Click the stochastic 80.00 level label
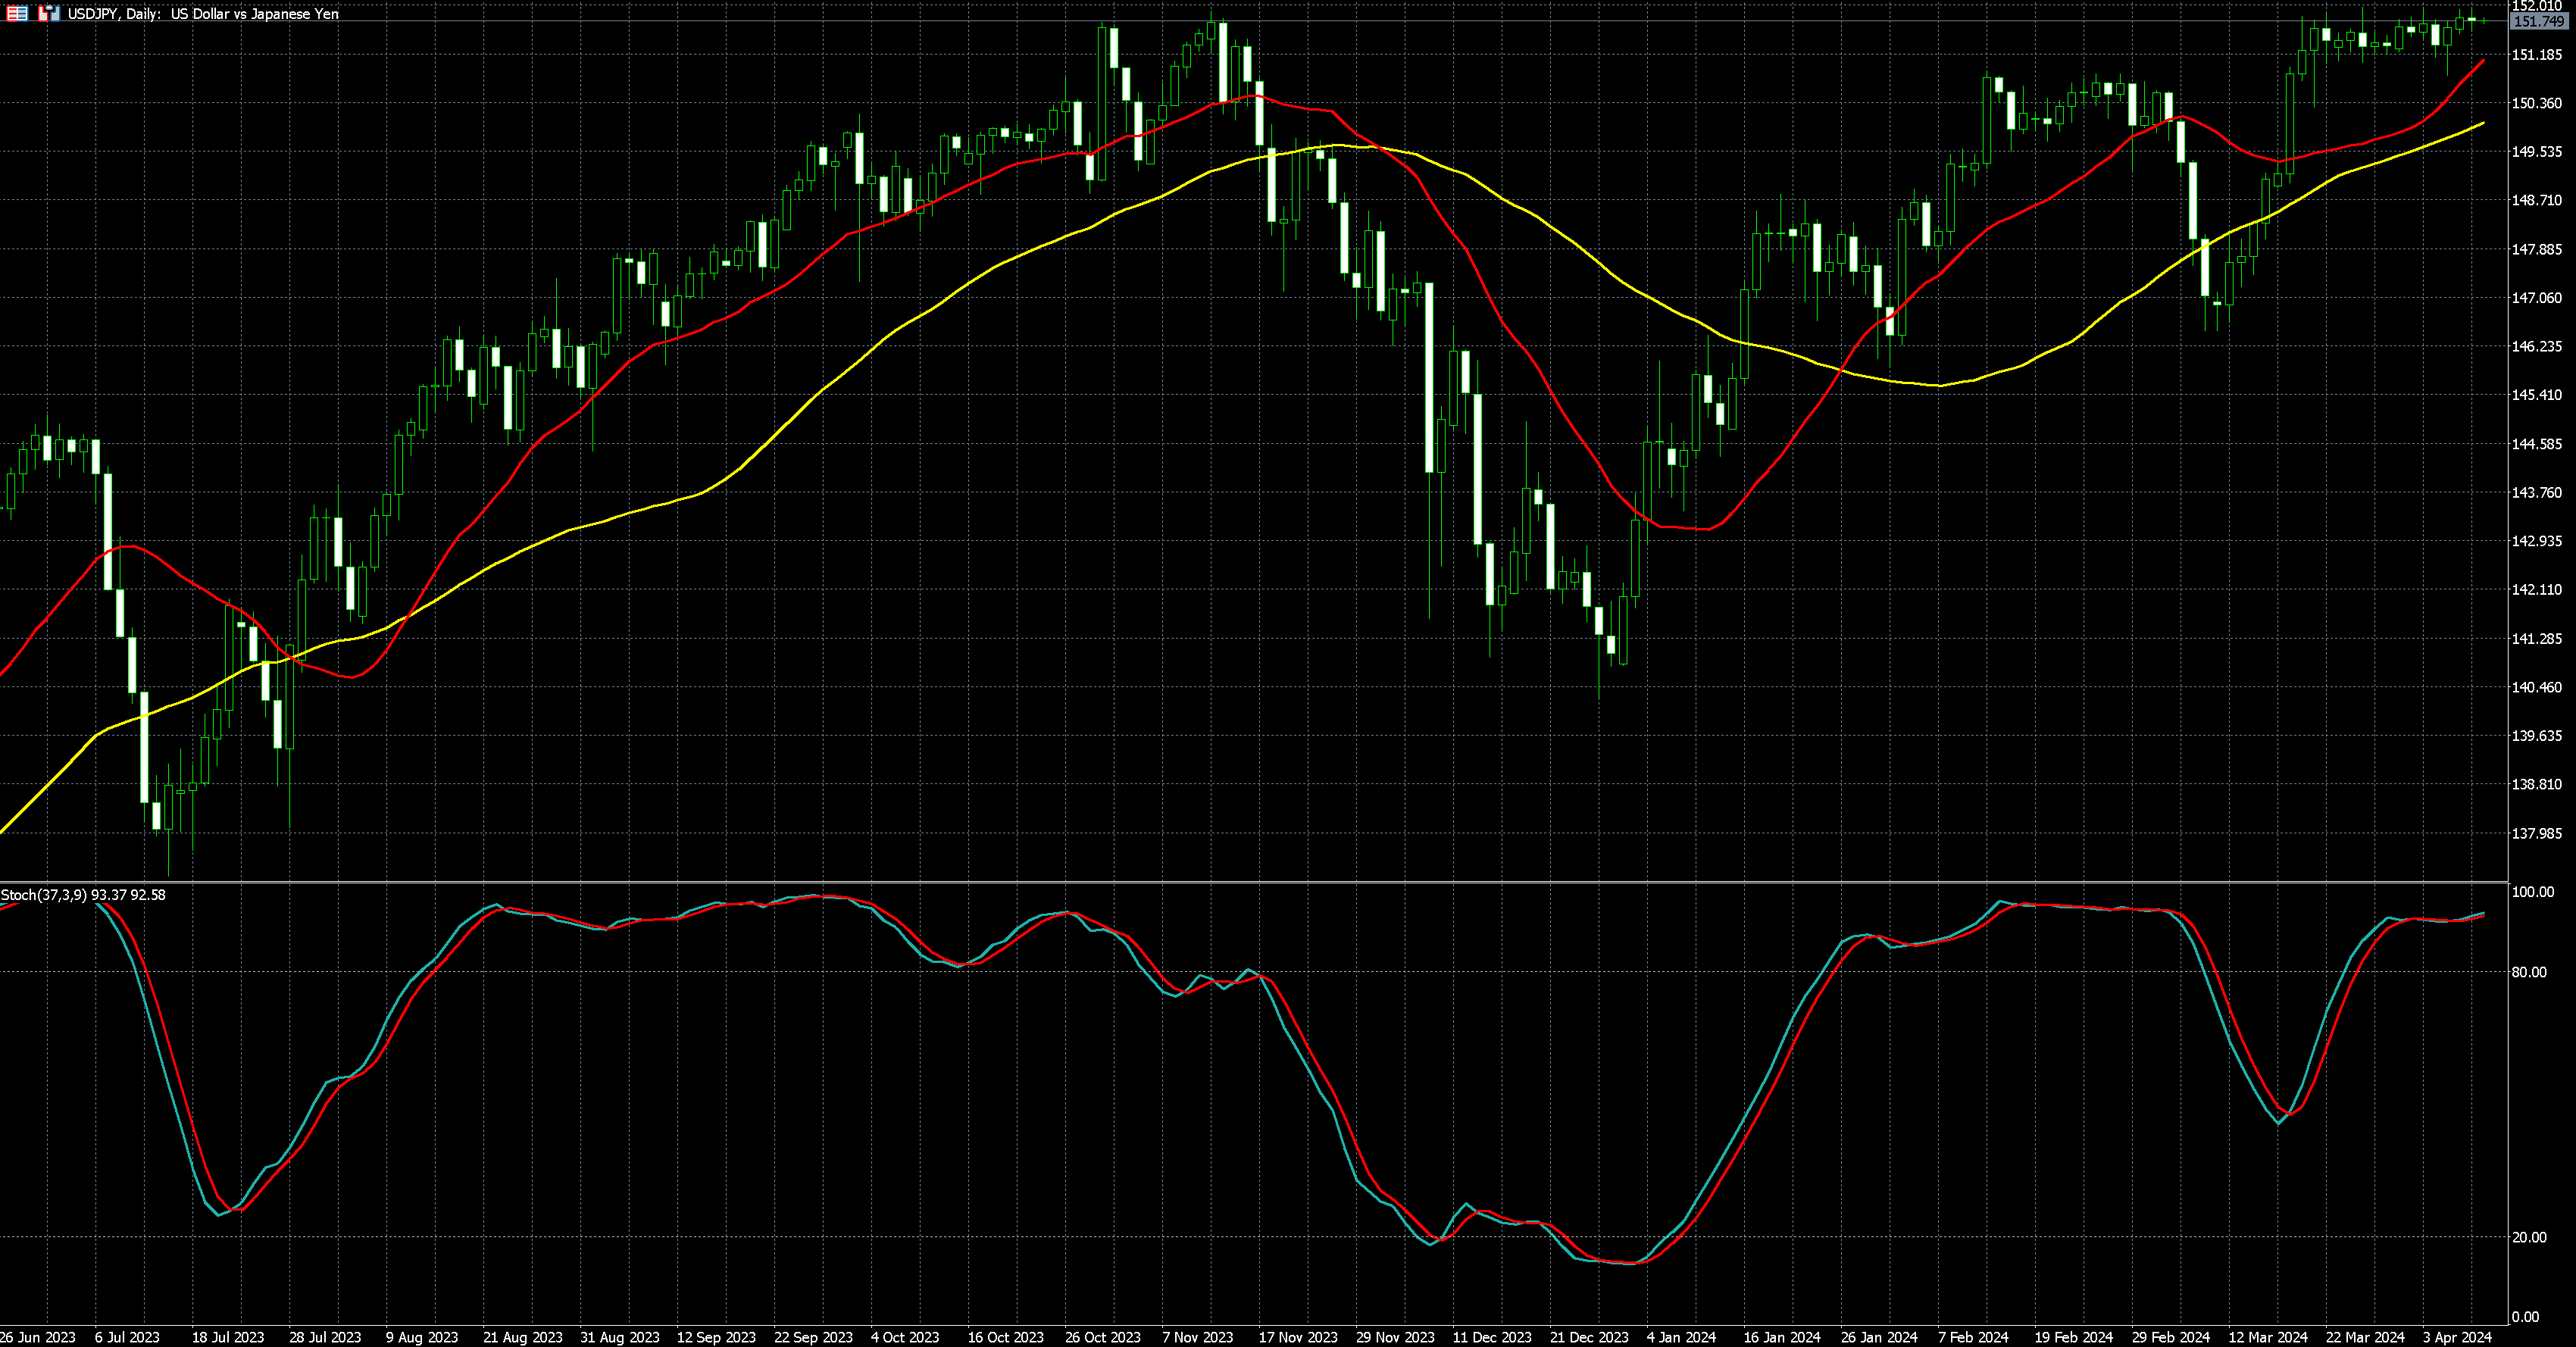The height and width of the screenshot is (1347, 2576). pyautogui.click(x=2529, y=972)
